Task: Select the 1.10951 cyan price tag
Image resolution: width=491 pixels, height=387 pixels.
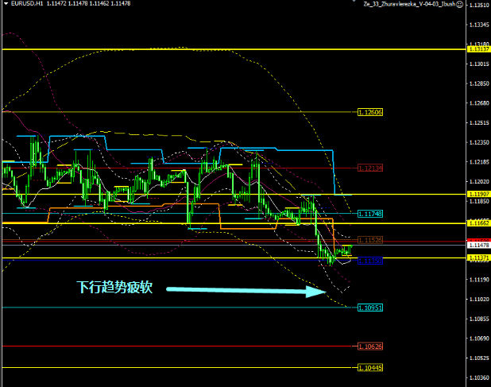Action: pyautogui.click(x=370, y=308)
